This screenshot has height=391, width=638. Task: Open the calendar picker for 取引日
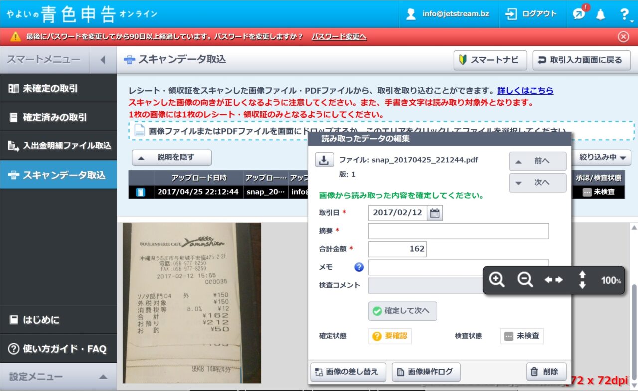click(435, 213)
